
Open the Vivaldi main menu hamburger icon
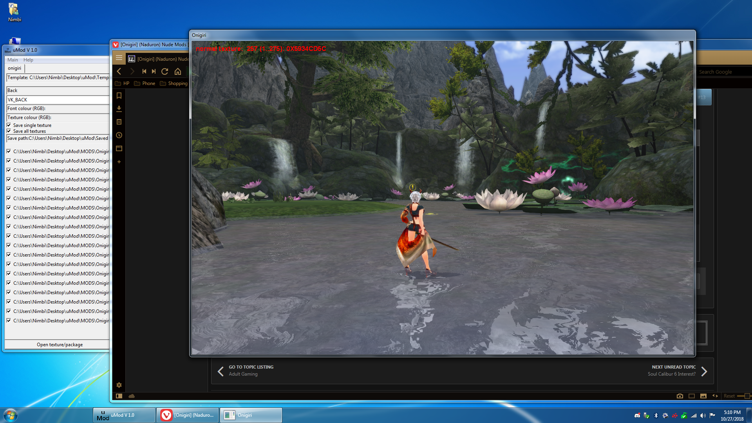click(x=119, y=58)
